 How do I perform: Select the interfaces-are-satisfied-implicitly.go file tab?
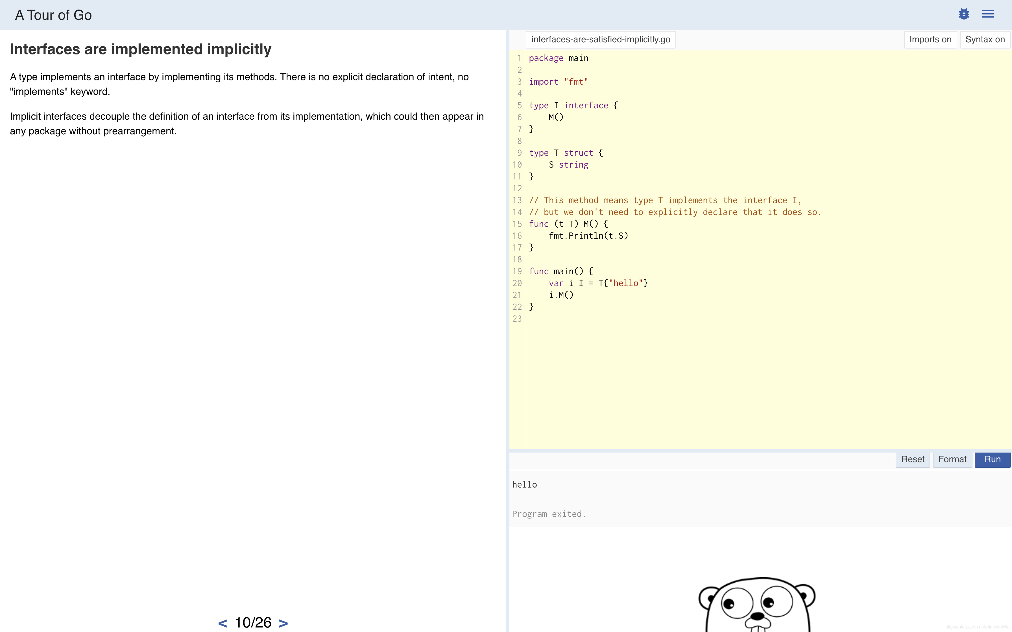point(601,40)
